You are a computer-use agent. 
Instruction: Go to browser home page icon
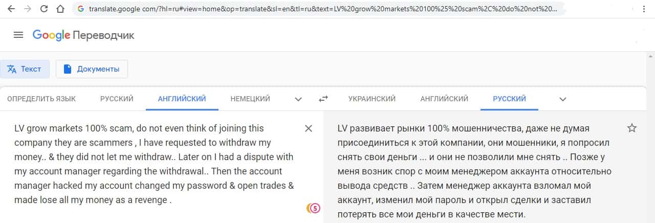[x=60, y=9]
